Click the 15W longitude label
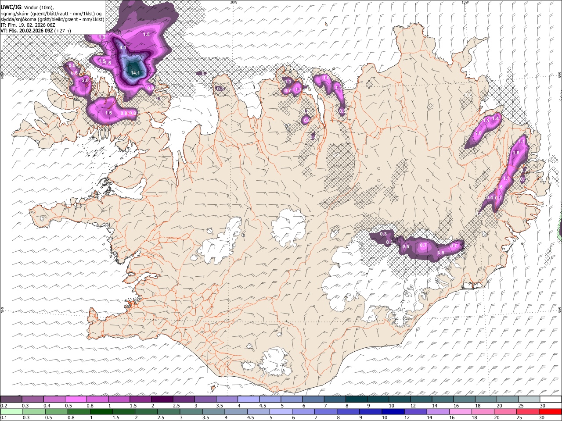 pyautogui.click(x=465, y=2)
